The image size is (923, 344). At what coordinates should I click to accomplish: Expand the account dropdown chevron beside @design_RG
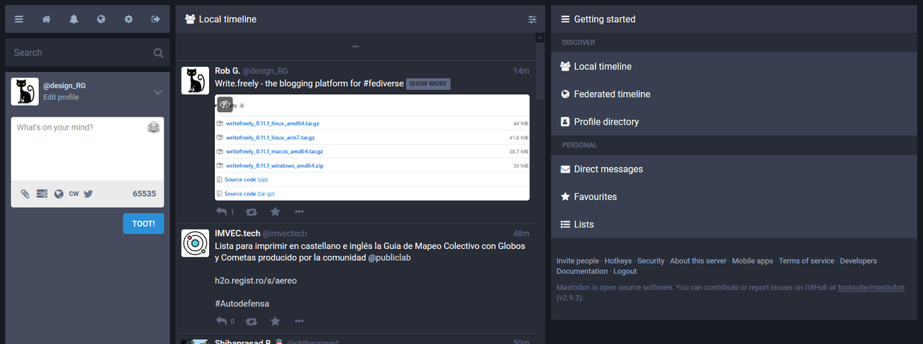[157, 92]
